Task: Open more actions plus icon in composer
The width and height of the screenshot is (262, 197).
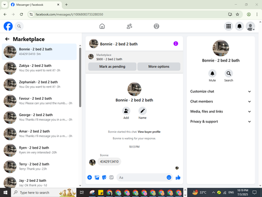Action: click(x=90, y=178)
